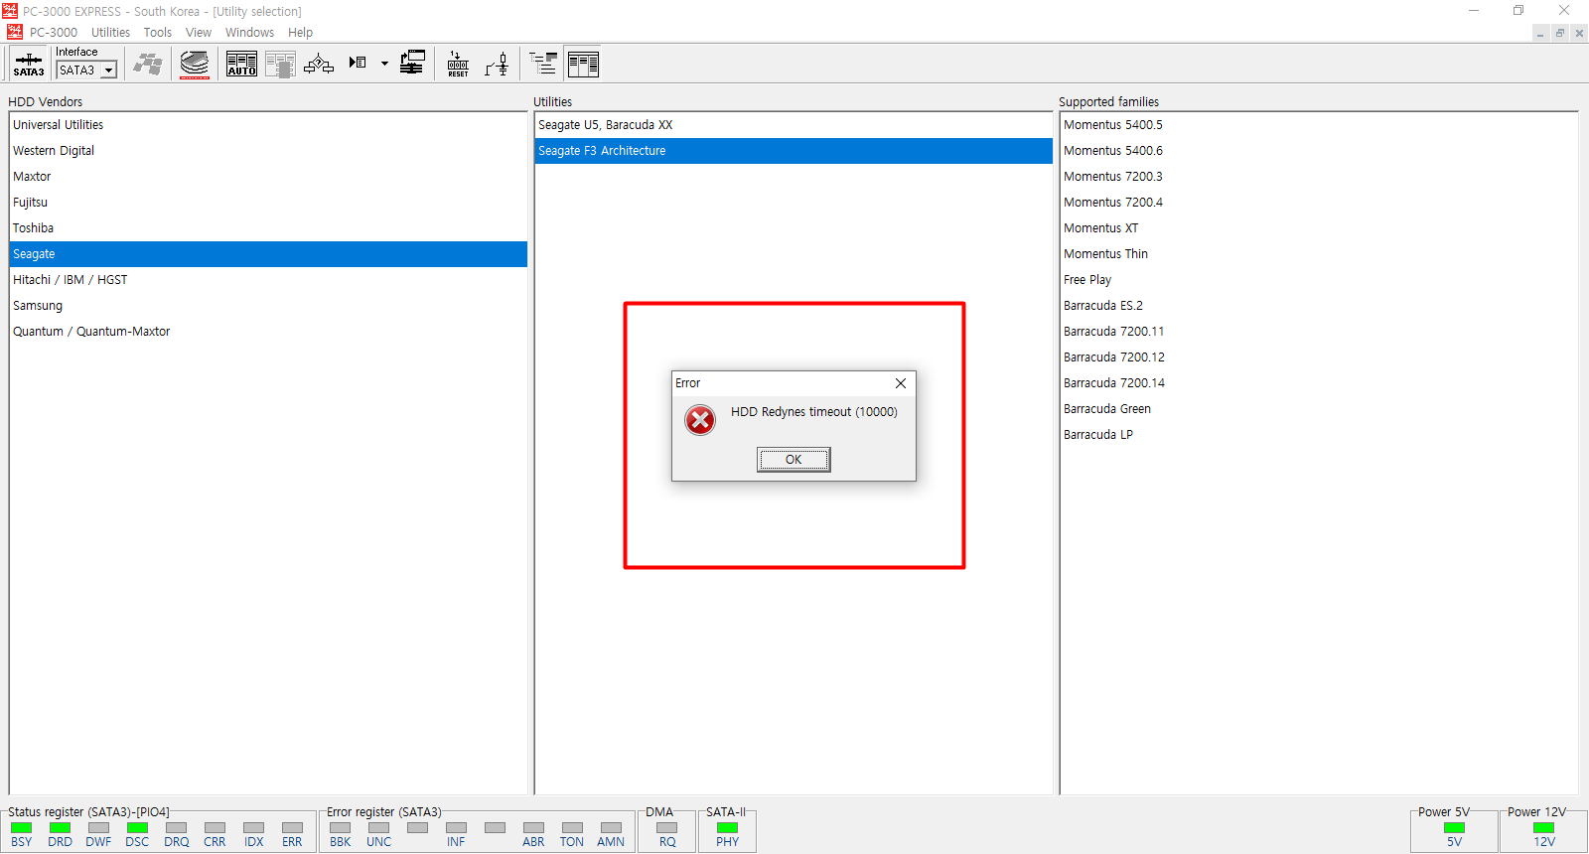Click the SATA3 port icon in toolbar
1589x854 pixels.
click(29, 65)
